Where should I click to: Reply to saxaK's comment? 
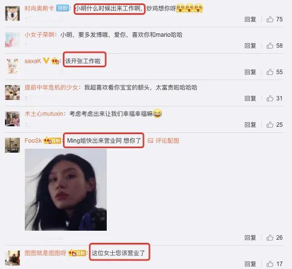[250, 72]
